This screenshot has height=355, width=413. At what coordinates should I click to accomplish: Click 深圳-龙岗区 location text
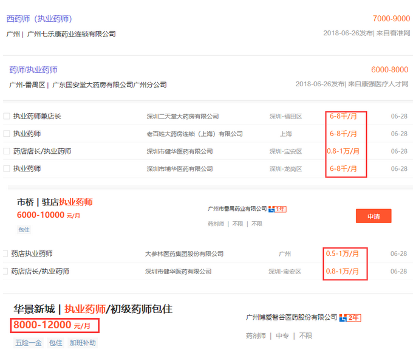point(286,168)
